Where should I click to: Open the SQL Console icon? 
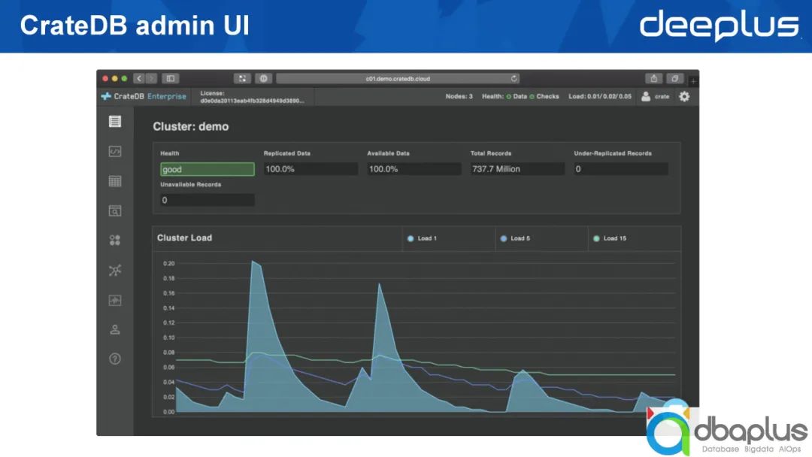coord(115,152)
